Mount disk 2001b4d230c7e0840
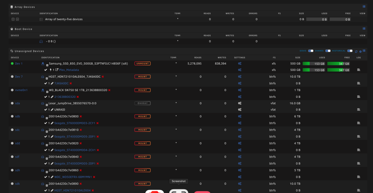The image size is (373, 193). coord(142,157)
